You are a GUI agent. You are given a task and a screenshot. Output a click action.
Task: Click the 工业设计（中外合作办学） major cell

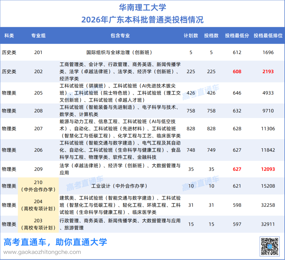tap(120, 186)
